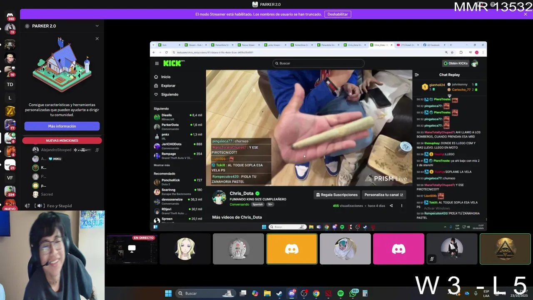
Task: Open Steam from the taskbar
Action: click(279, 293)
